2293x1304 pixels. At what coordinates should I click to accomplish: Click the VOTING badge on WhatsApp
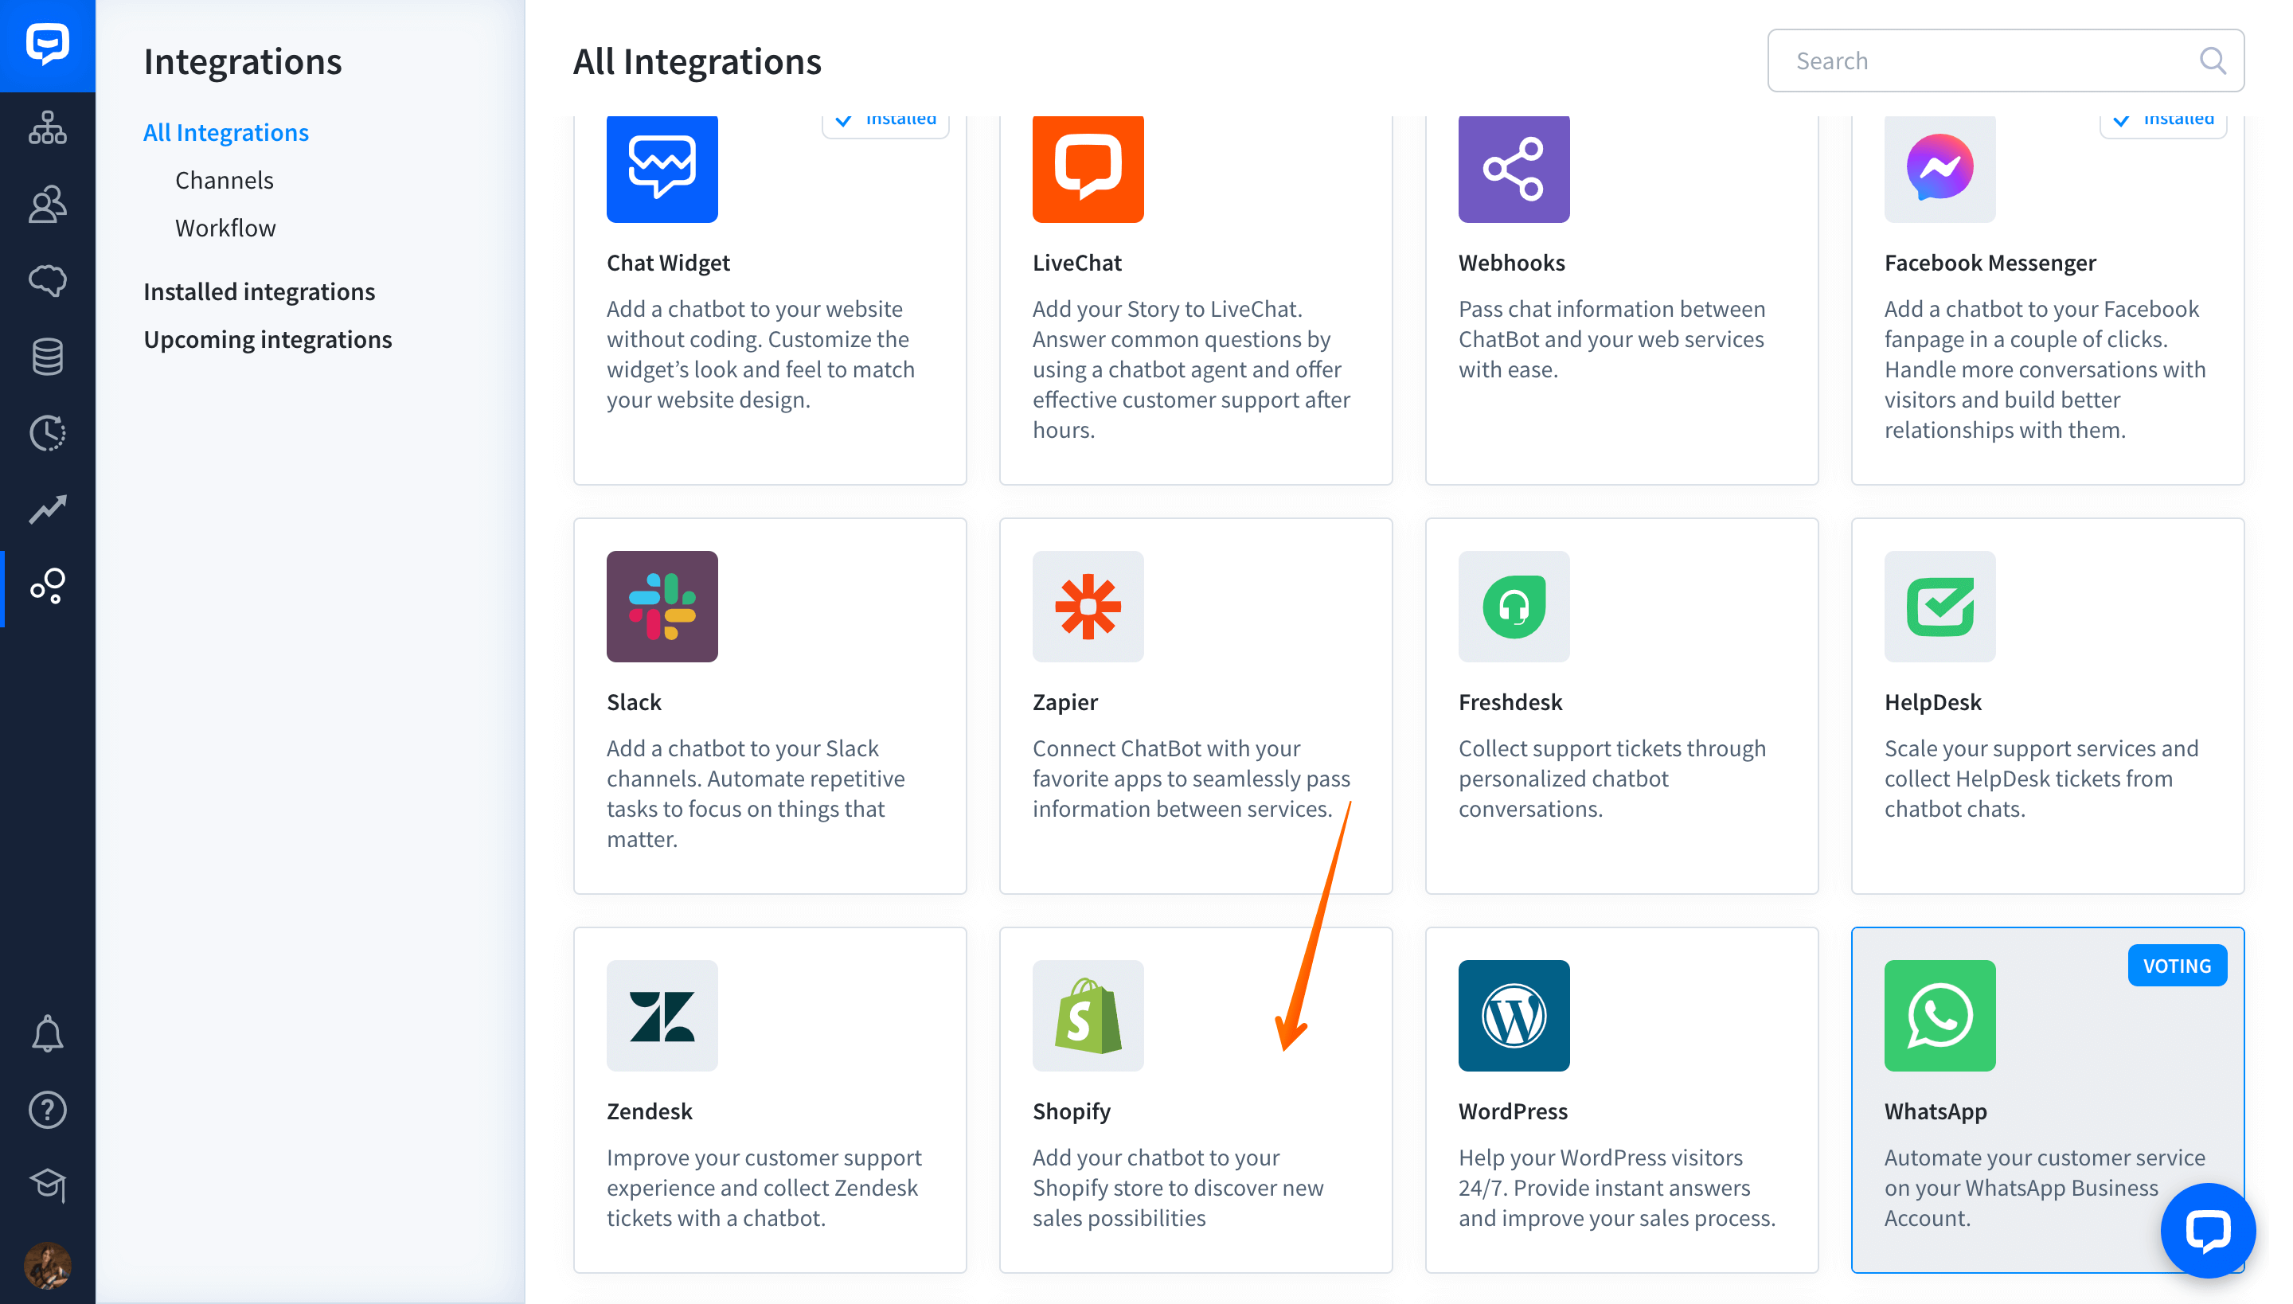click(2177, 966)
